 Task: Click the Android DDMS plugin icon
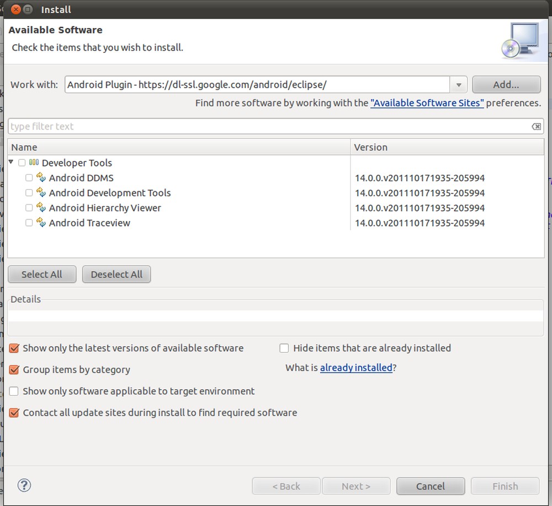(x=41, y=177)
